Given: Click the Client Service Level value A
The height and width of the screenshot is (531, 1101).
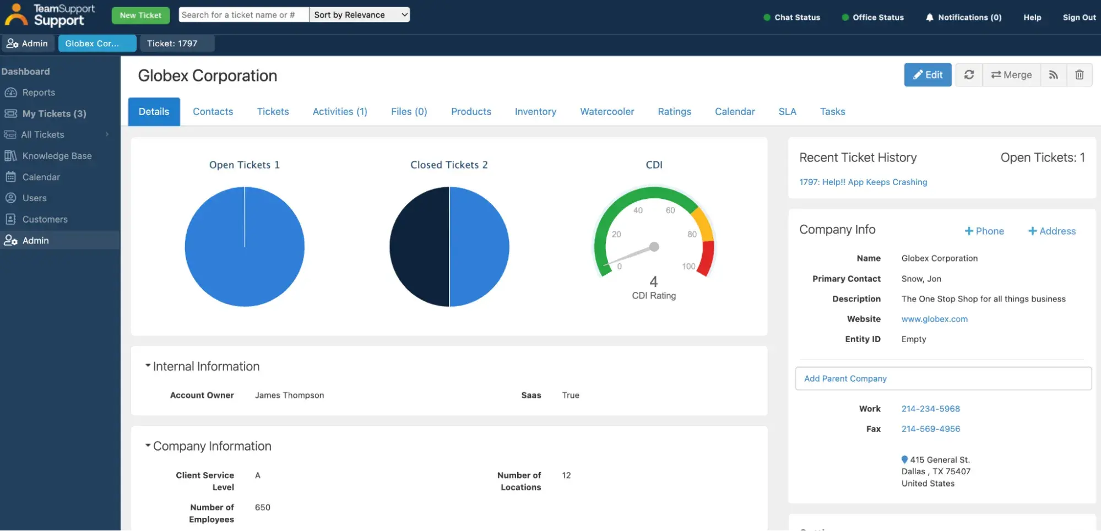Looking at the screenshot, I should [x=257, y=475].
